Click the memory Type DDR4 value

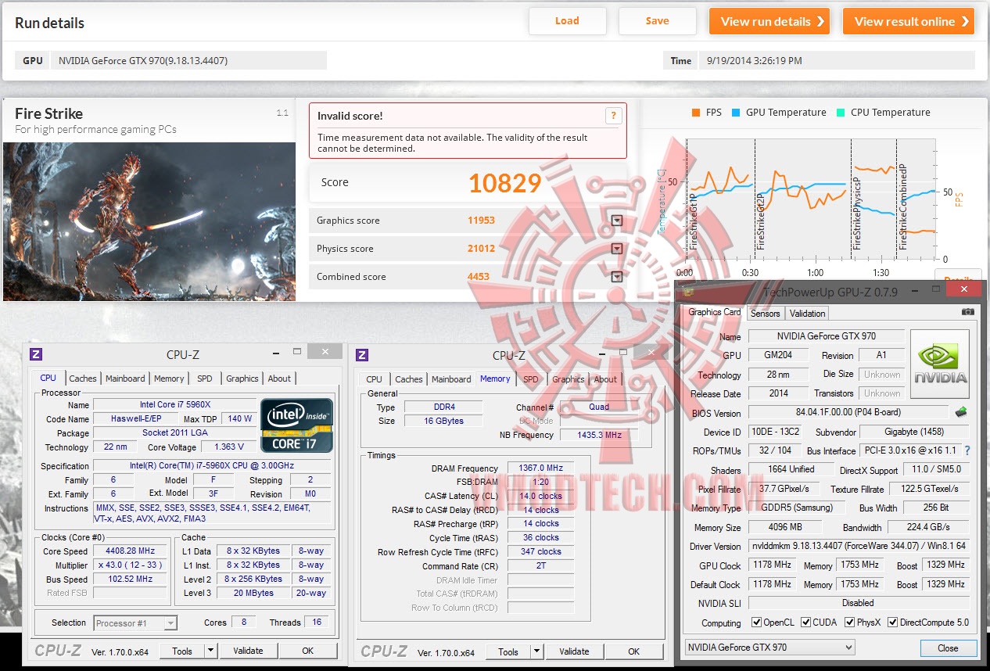click(x=443, y=407)
